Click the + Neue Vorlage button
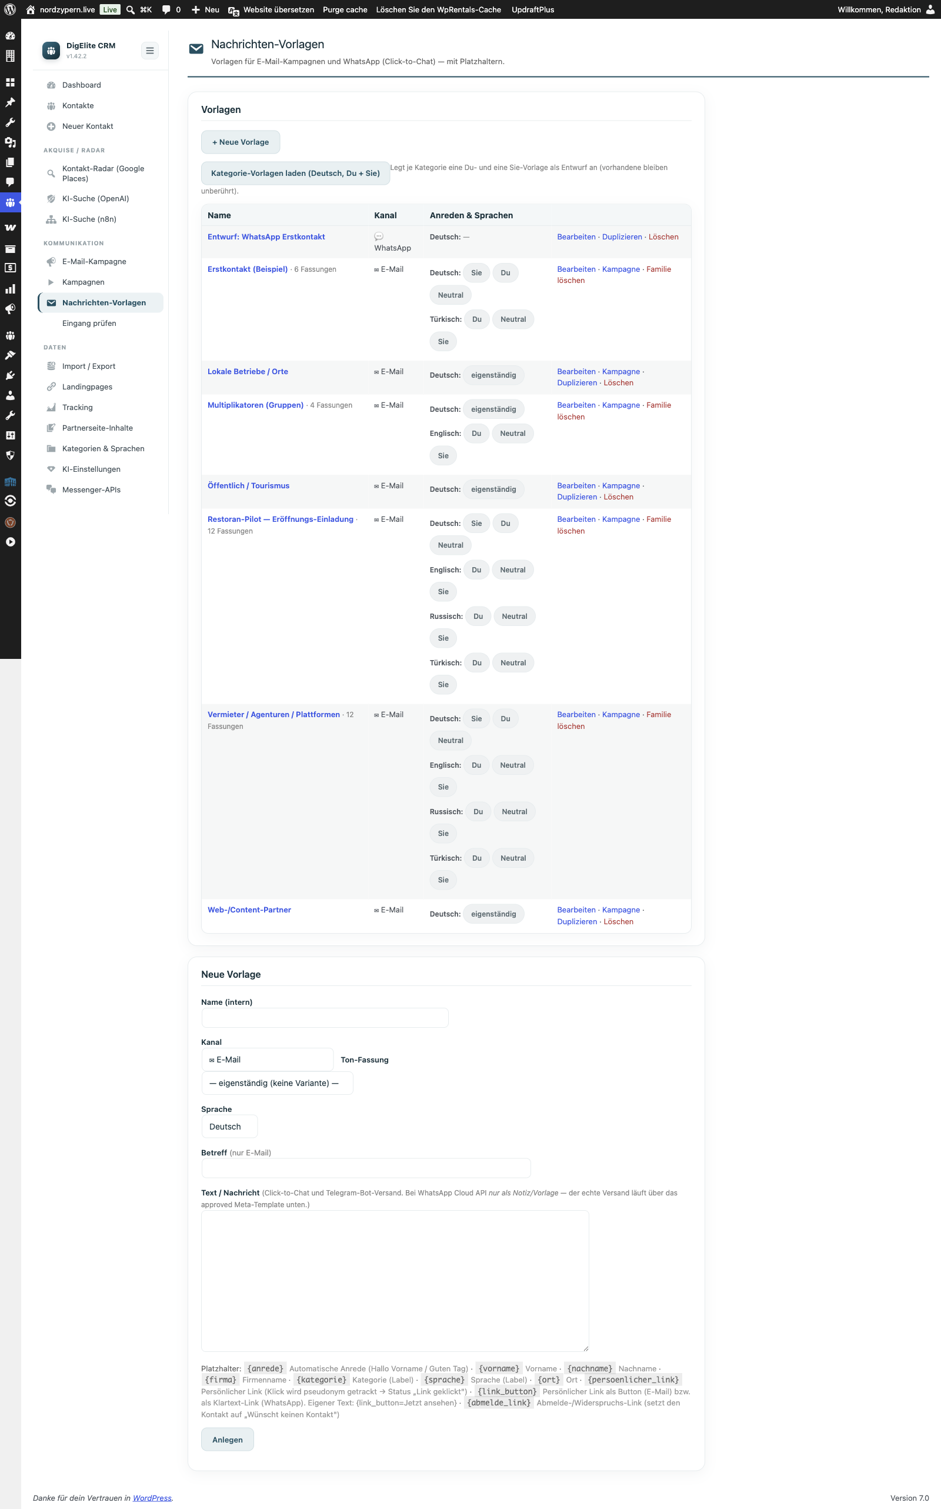 pyautogui.click(x=240, y=142)
